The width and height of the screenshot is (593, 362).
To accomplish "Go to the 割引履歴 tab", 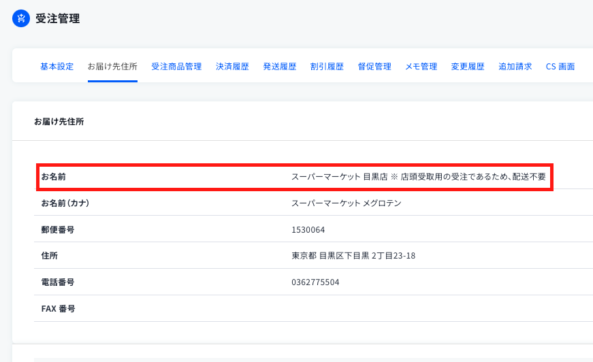I will pyautogui.click(x=327, y=67).
